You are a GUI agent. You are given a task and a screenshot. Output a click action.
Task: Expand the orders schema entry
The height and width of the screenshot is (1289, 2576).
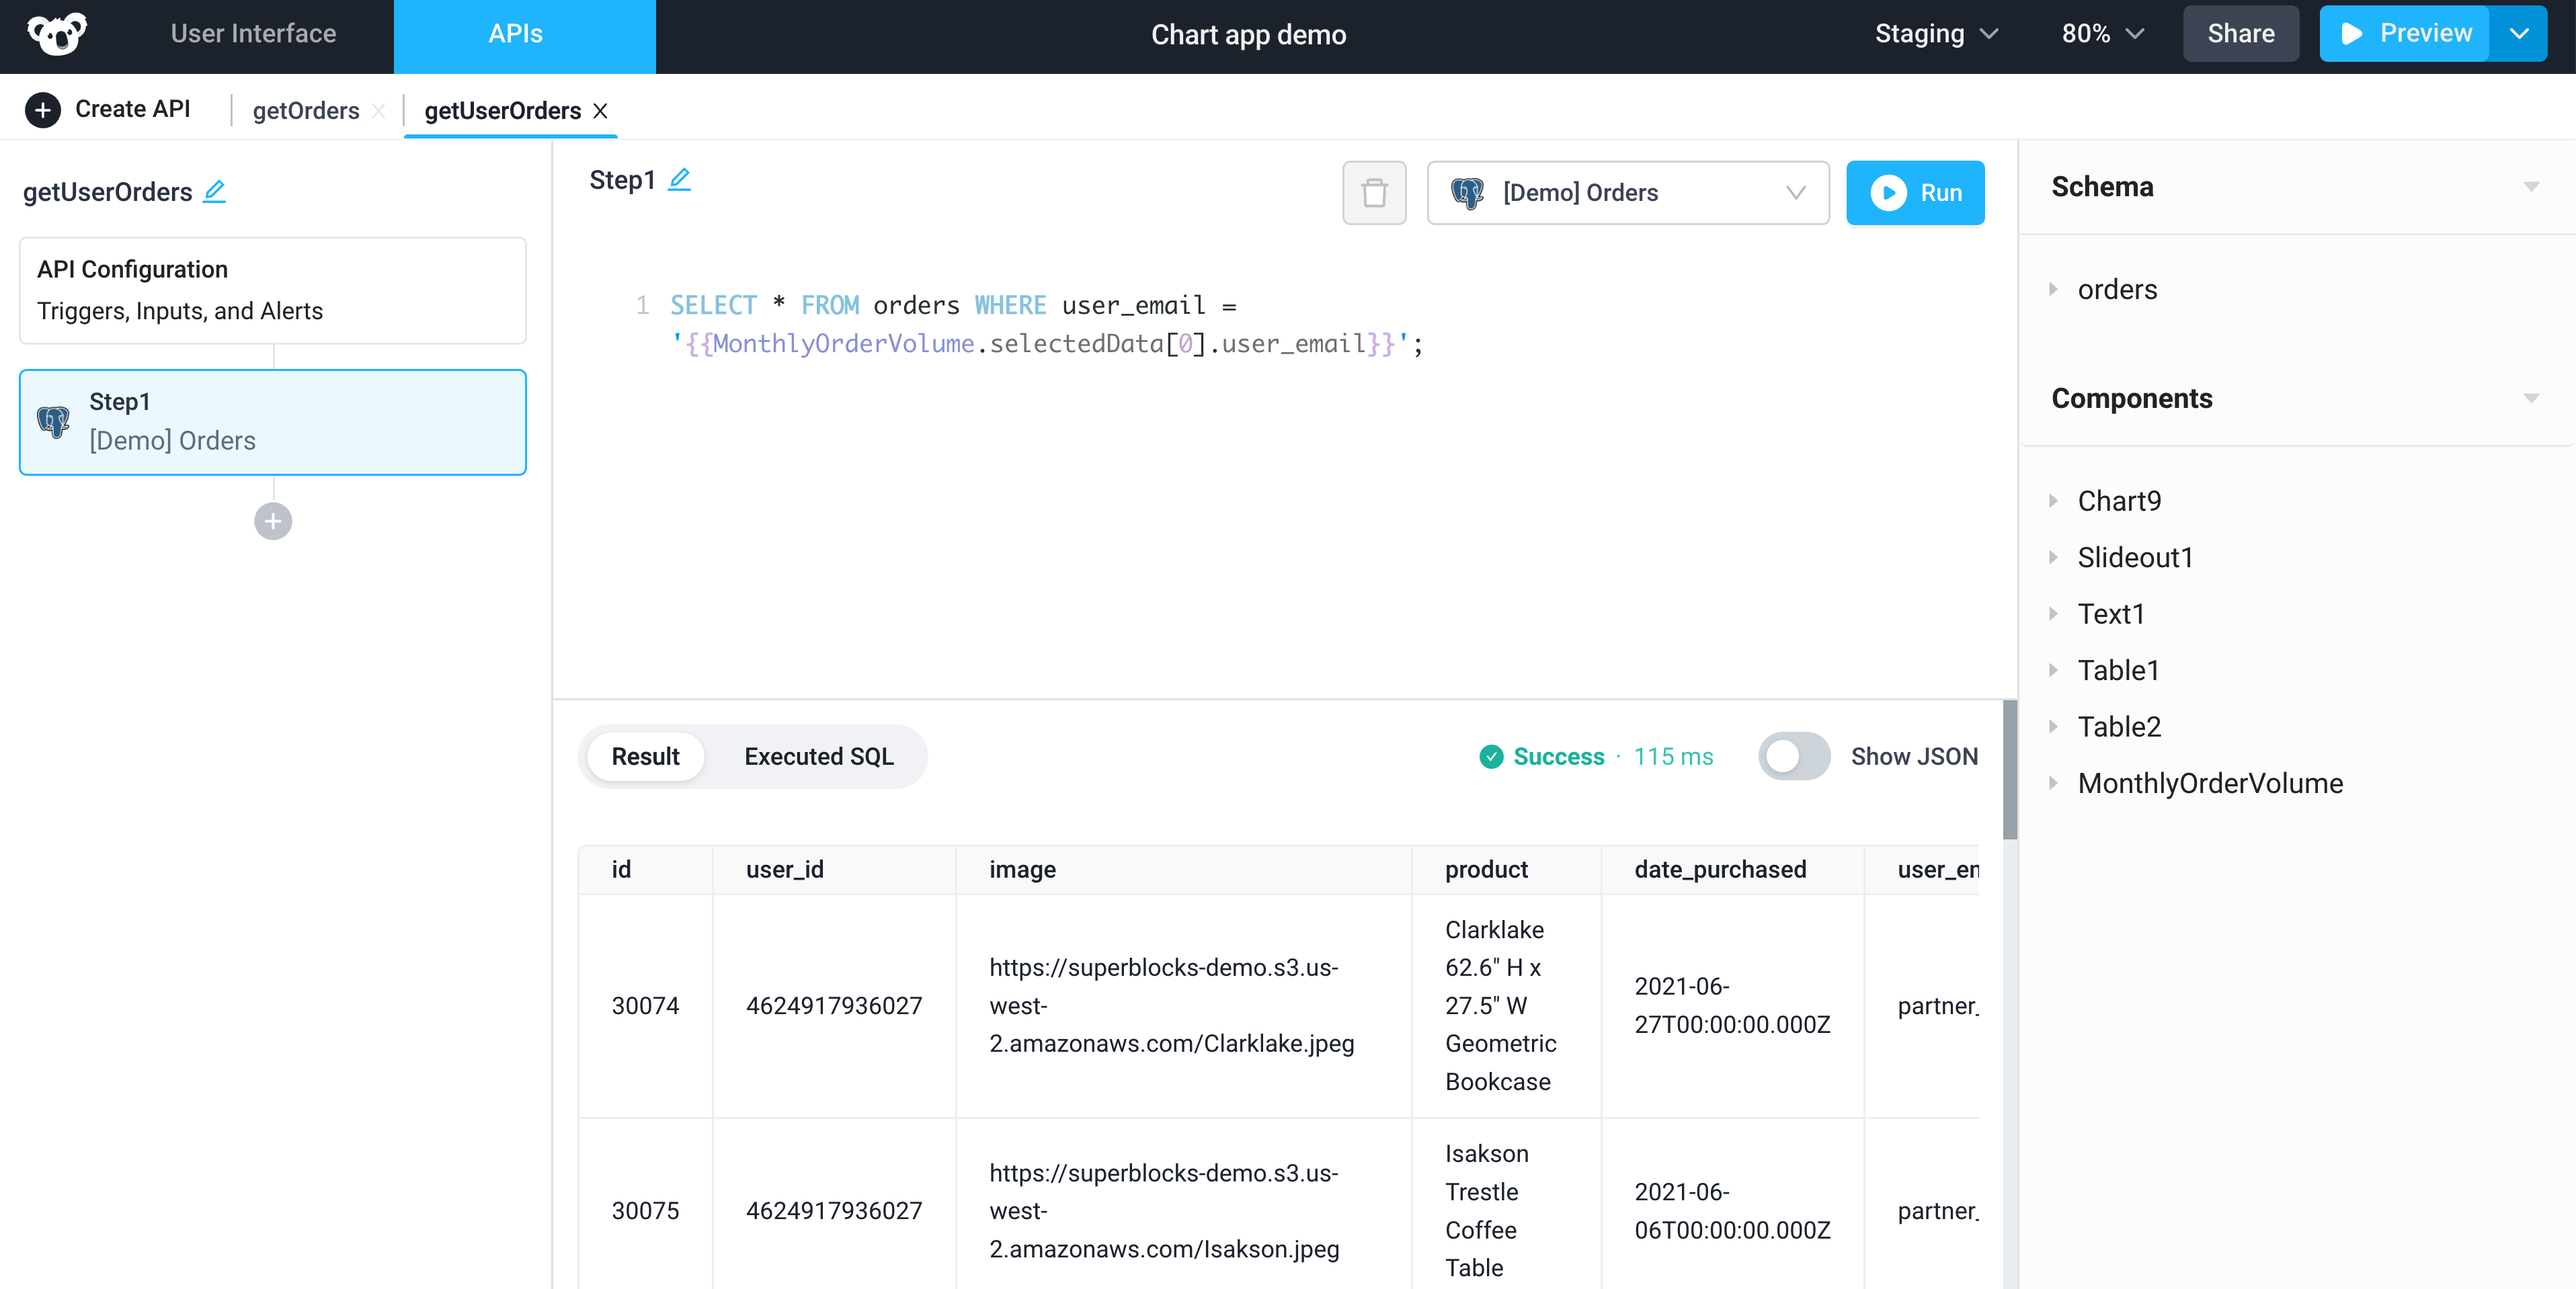pos(2055,289)
